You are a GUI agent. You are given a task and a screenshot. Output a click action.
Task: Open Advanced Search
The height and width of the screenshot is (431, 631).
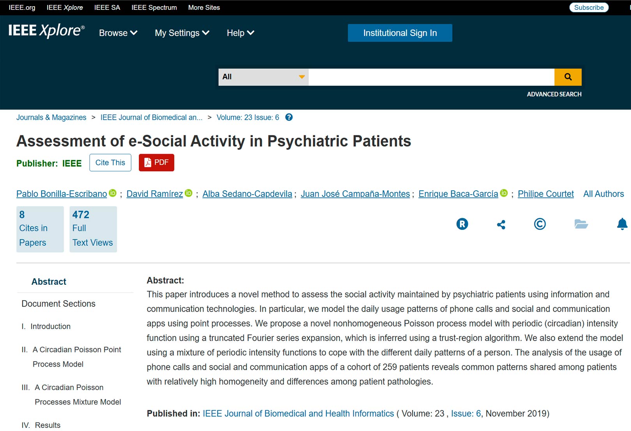click(554, 94)
